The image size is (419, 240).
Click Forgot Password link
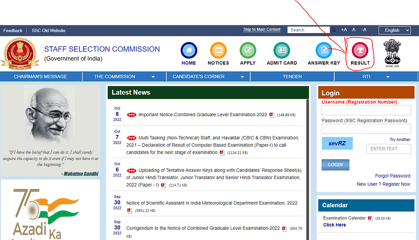pyautogui.click(x=392, y=176)
